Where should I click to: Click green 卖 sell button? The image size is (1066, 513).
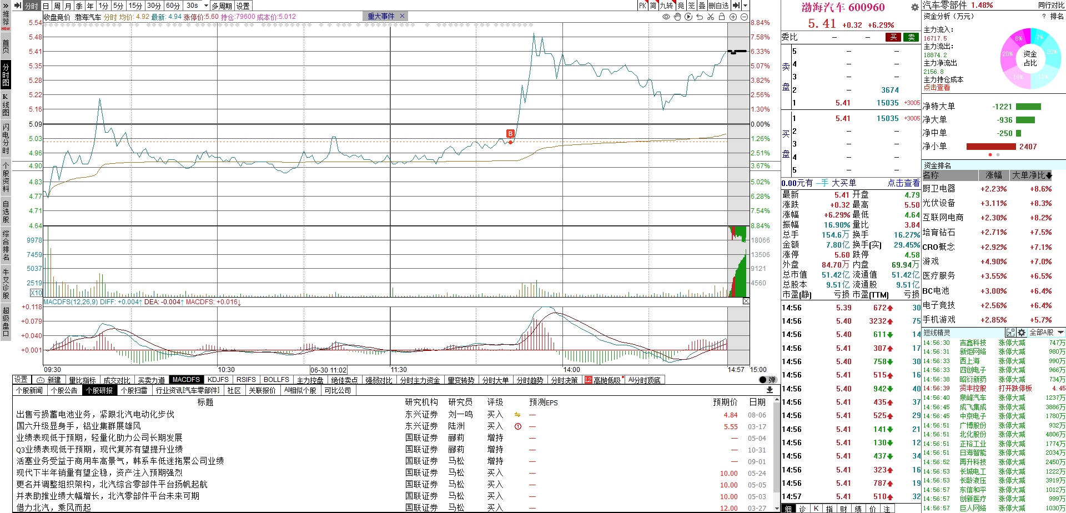coord(911,37)
